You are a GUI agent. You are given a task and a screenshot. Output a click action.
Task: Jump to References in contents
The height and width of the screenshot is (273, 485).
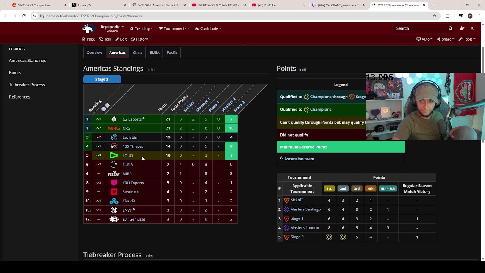coord(19,97)
